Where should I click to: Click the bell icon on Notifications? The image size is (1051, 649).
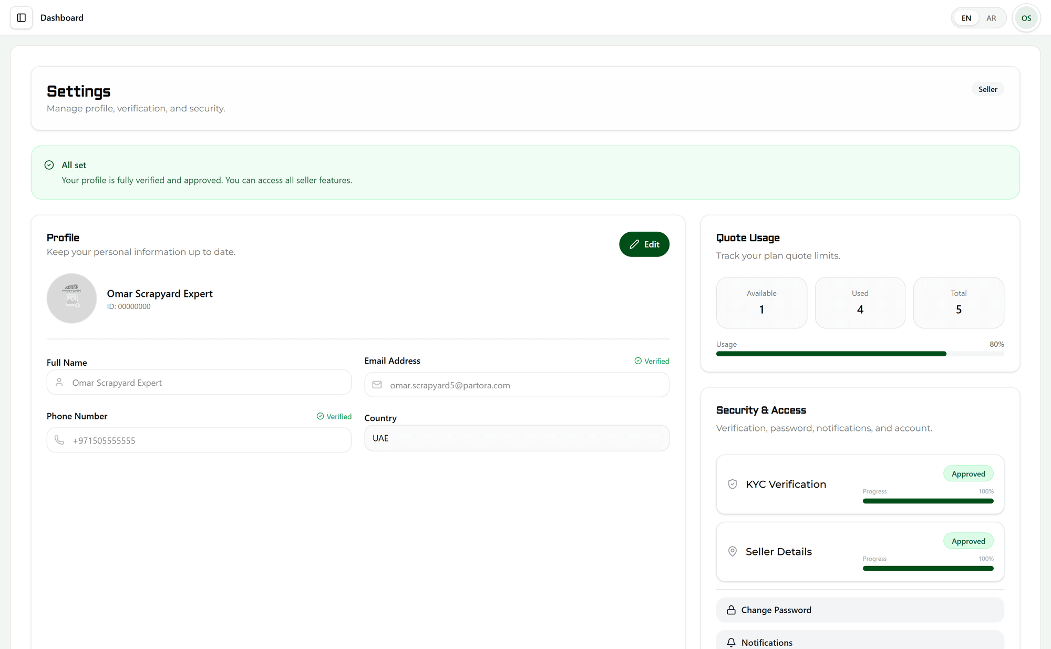tap(731, 642)
